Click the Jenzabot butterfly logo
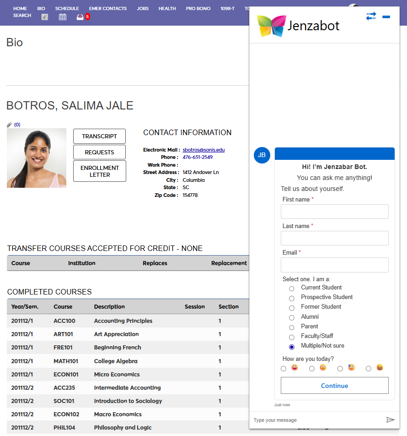 271,26
